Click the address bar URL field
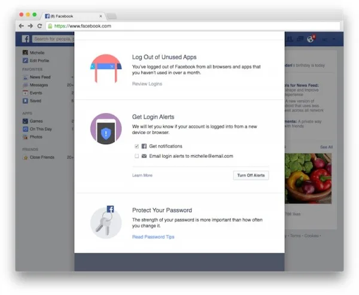 193,26
